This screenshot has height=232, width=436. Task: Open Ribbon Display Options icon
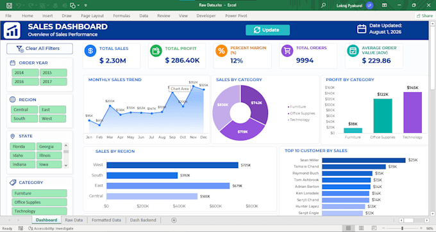click(x=384, y=5)
